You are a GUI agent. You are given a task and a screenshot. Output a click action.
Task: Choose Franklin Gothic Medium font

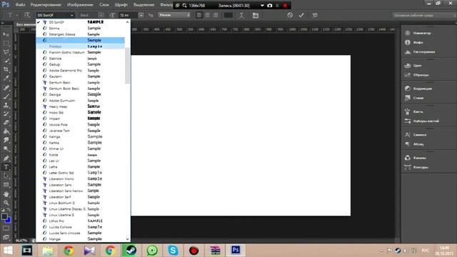80,52
